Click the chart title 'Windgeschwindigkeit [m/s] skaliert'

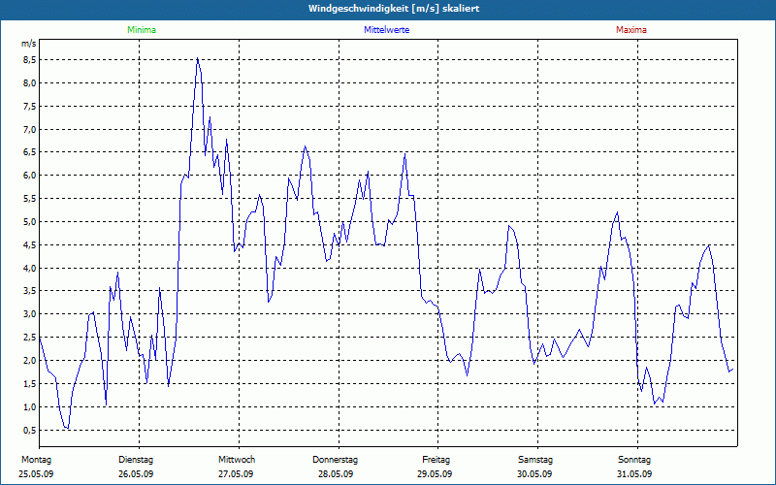(394, 9)
